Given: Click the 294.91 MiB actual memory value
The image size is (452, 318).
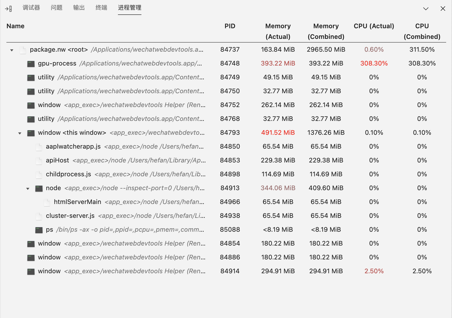Looking at the screenshot, I should [x=278, y=271].
